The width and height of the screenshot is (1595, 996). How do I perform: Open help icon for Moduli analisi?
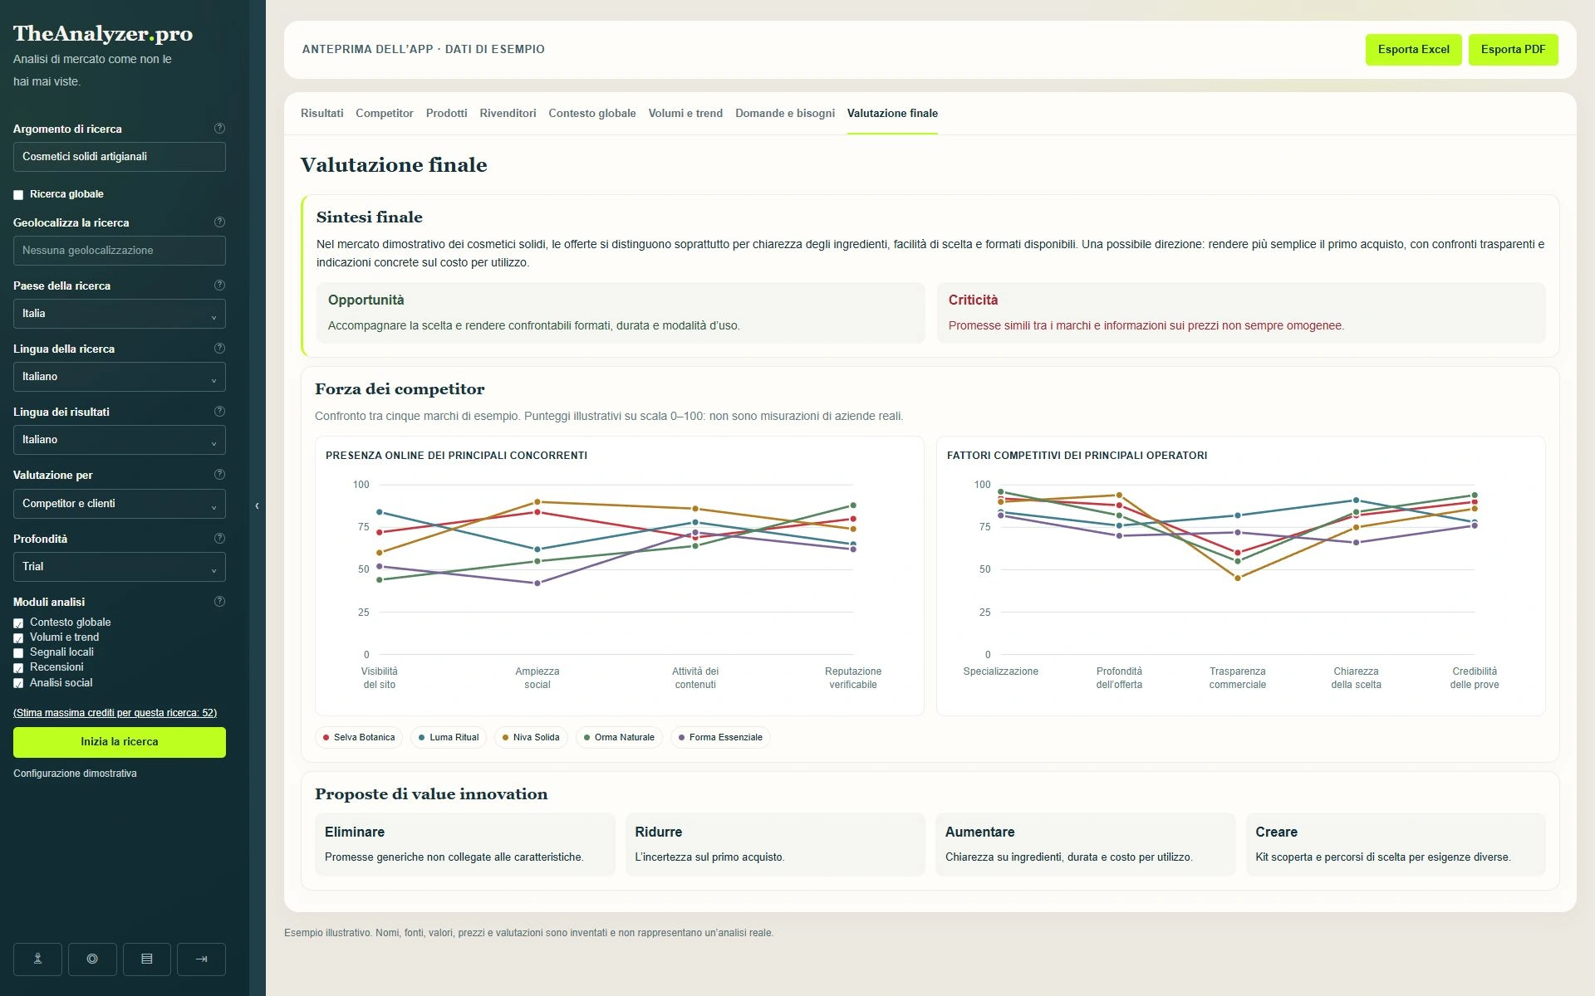tap(219, 602)
